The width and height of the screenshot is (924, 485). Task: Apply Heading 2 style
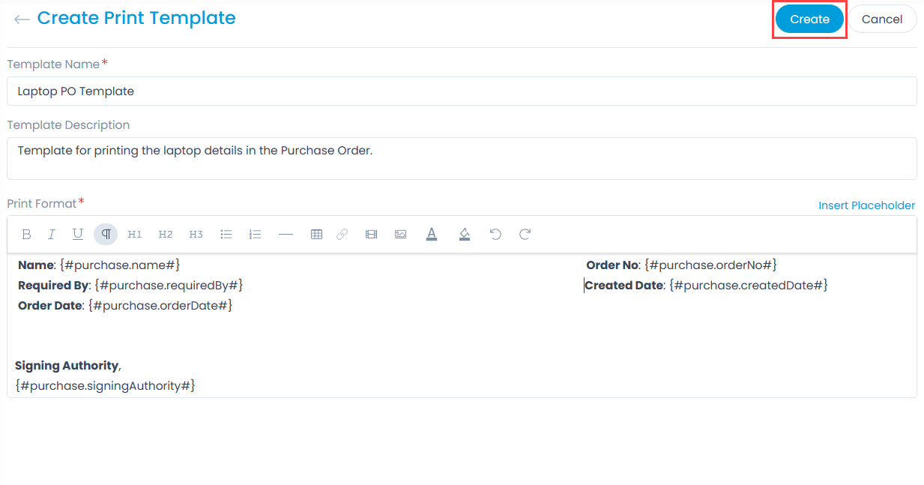(166, 235)
